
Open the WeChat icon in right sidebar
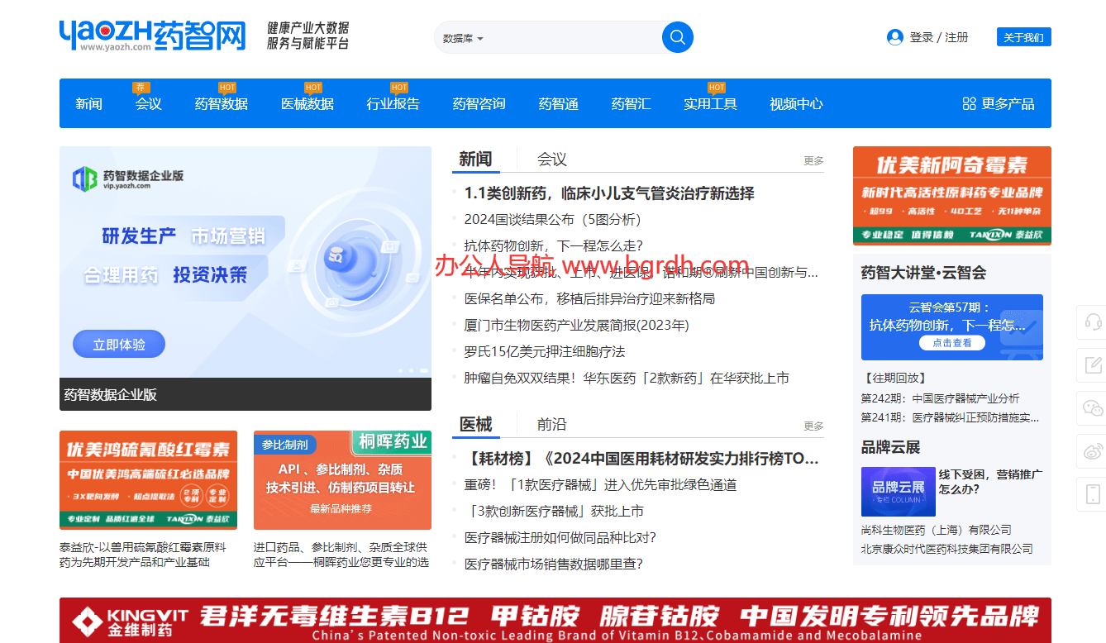pos(1093,407)
